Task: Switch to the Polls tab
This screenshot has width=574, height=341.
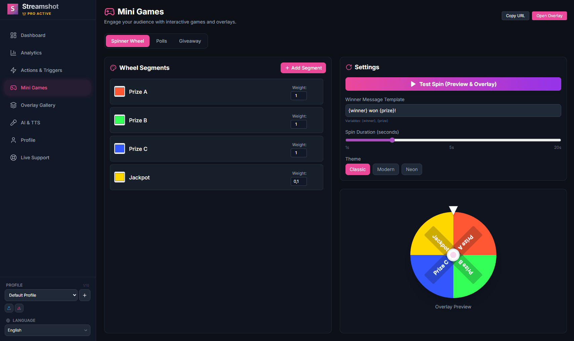Action: pos(161,41)
